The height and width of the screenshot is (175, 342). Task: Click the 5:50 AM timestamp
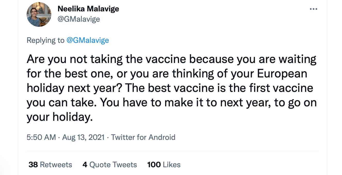coord(41,137)
